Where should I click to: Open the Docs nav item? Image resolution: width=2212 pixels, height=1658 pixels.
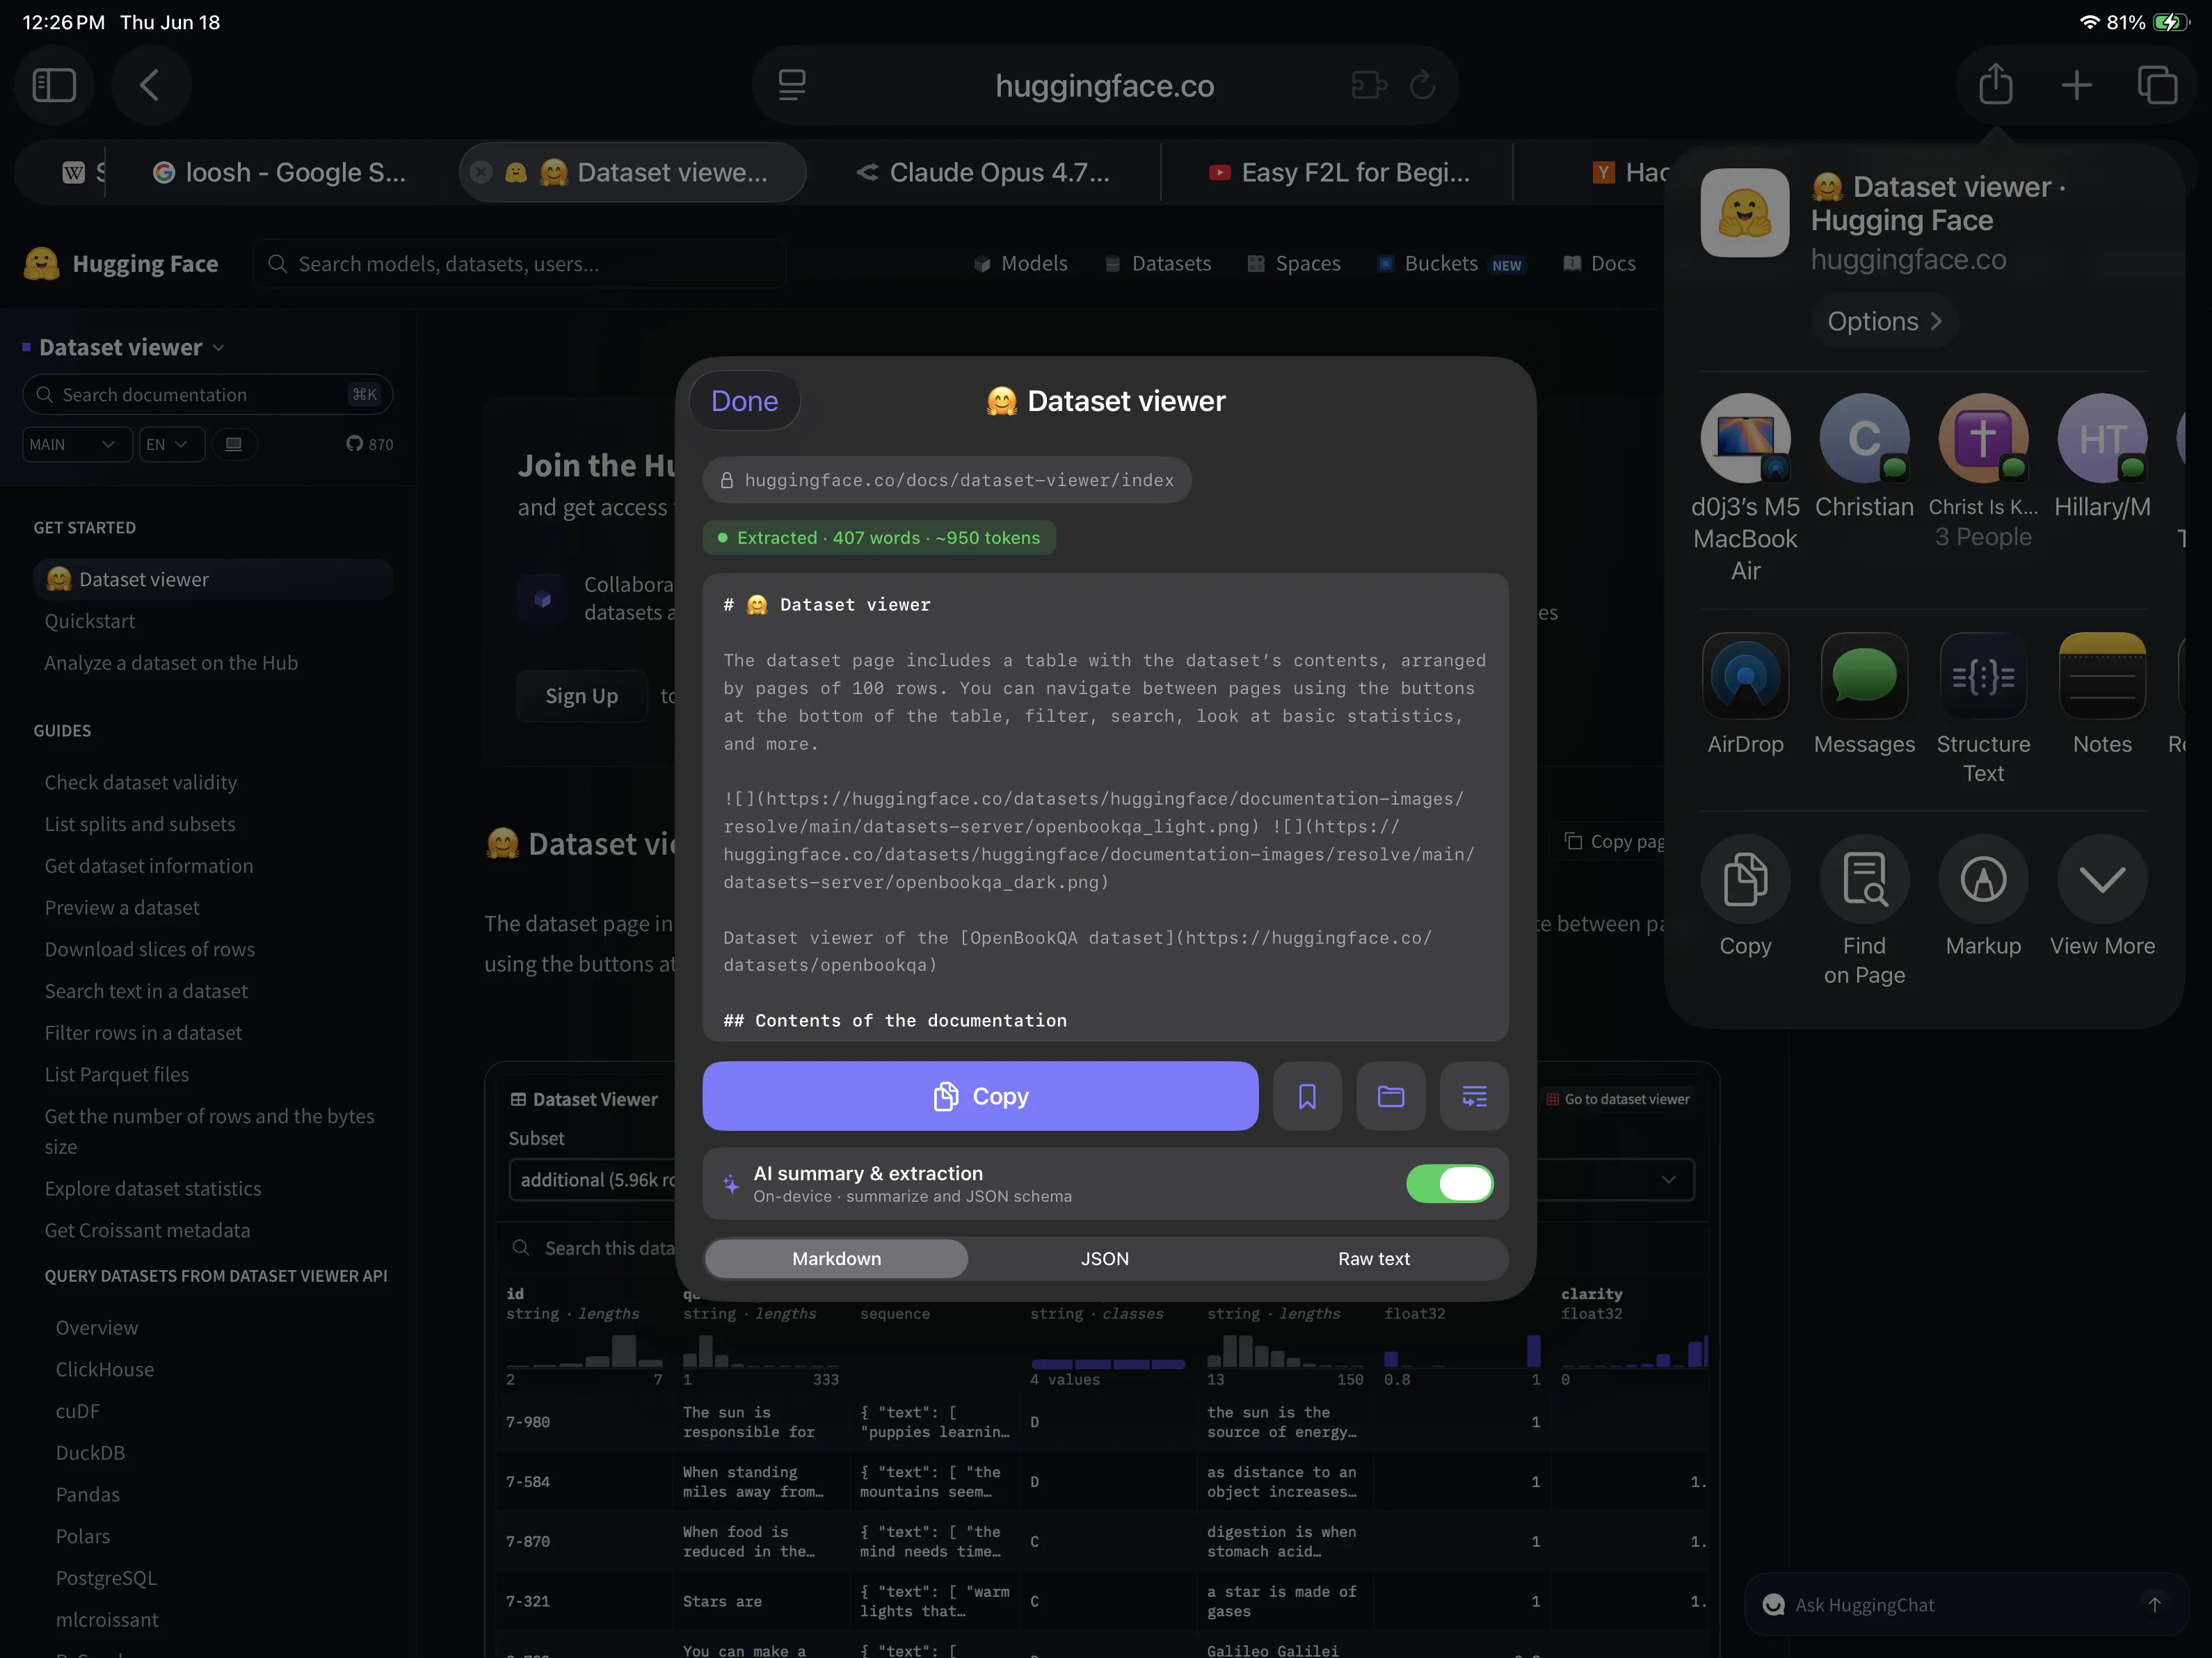[x=1600, y=263]
